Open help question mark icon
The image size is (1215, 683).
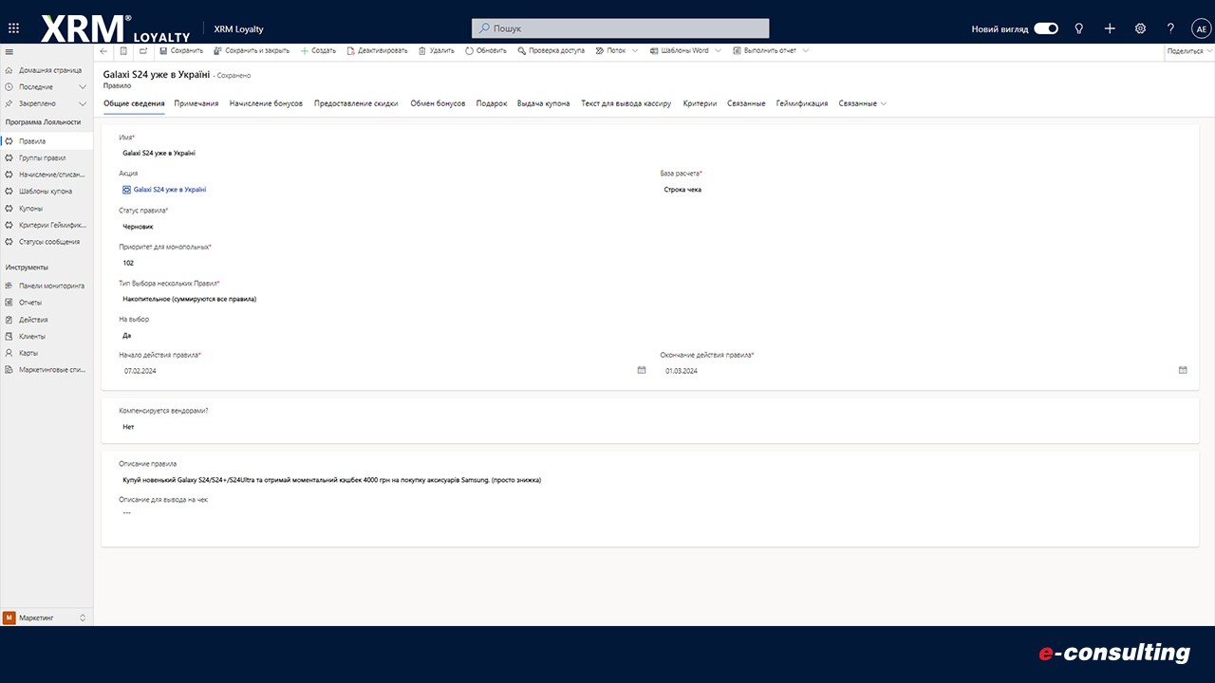pyautogui.click(x=1170, y=28)
